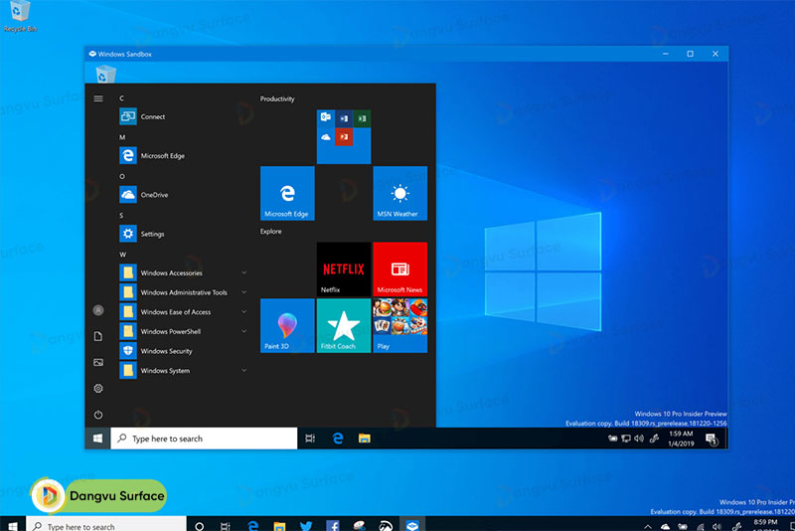The height and width of the screenshot is (531, 795).
Task: Maximize the Windows Sandbox window
Action: (690, 54)
